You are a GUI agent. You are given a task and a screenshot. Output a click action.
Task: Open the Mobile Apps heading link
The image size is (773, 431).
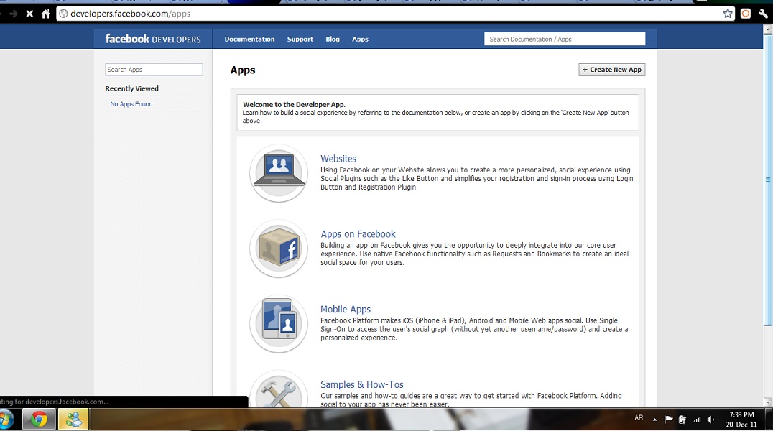[x=346, y=310]
